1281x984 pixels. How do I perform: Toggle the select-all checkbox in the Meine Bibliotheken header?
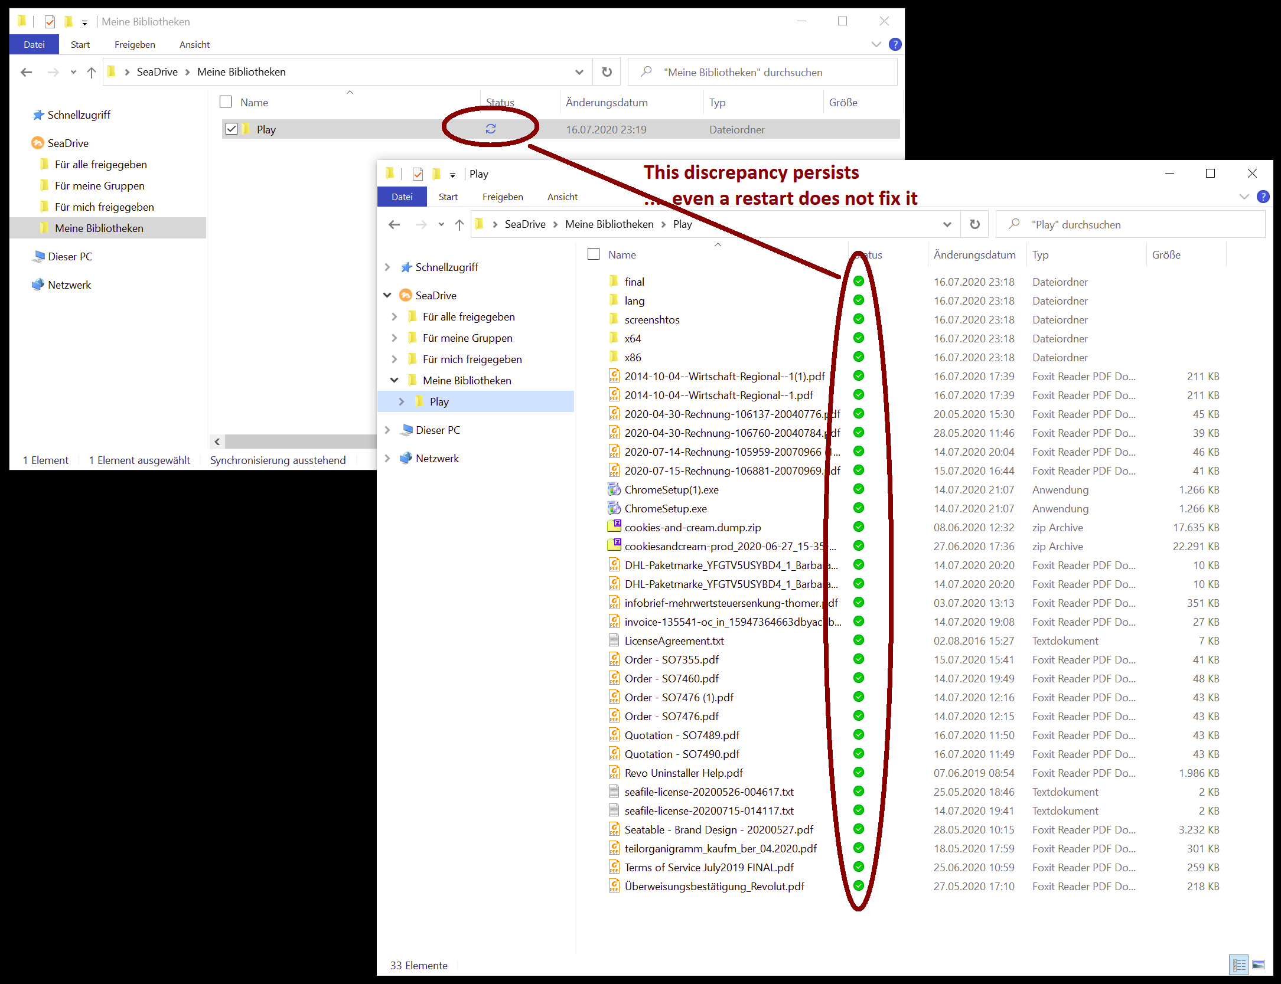pyautogui.click(x=226, y=102)
